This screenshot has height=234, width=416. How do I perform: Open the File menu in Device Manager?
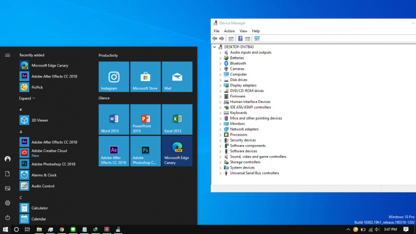216,31
